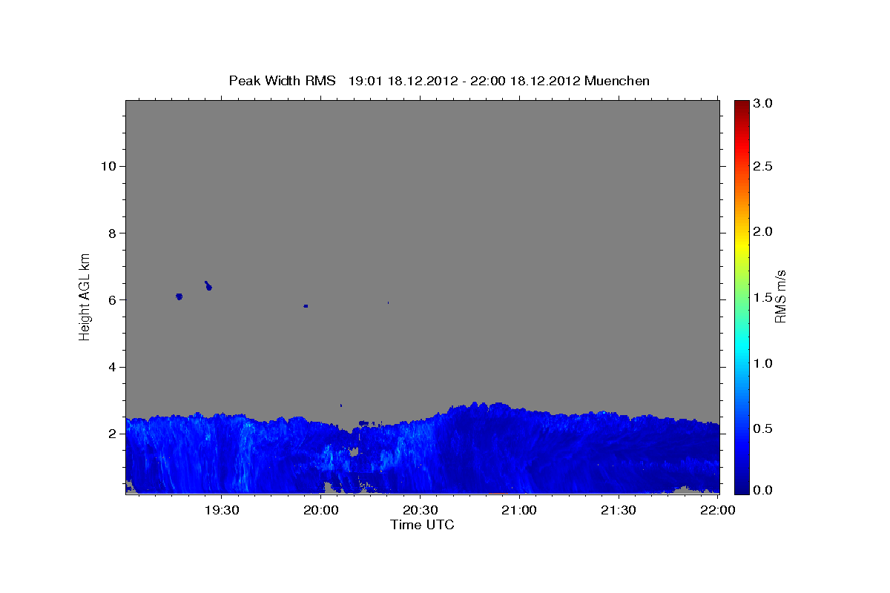Click the 'Muenchen' location in the title
Image resolution: width=890 pixels, height=593 pixels.
[x=617, y=81]
